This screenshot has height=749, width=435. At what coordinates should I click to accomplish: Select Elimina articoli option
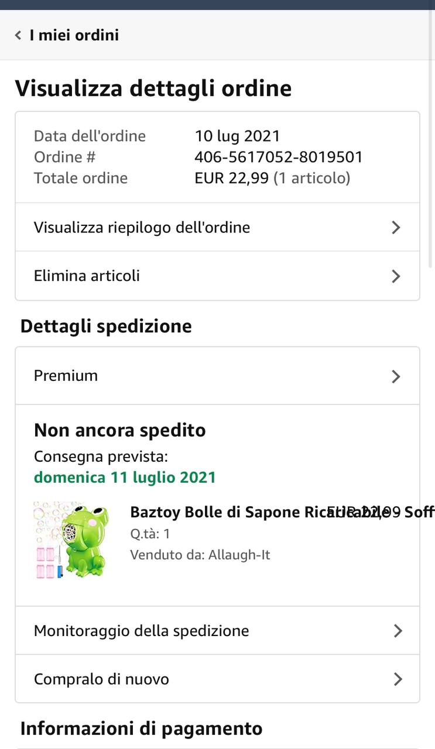click(87, 276)
